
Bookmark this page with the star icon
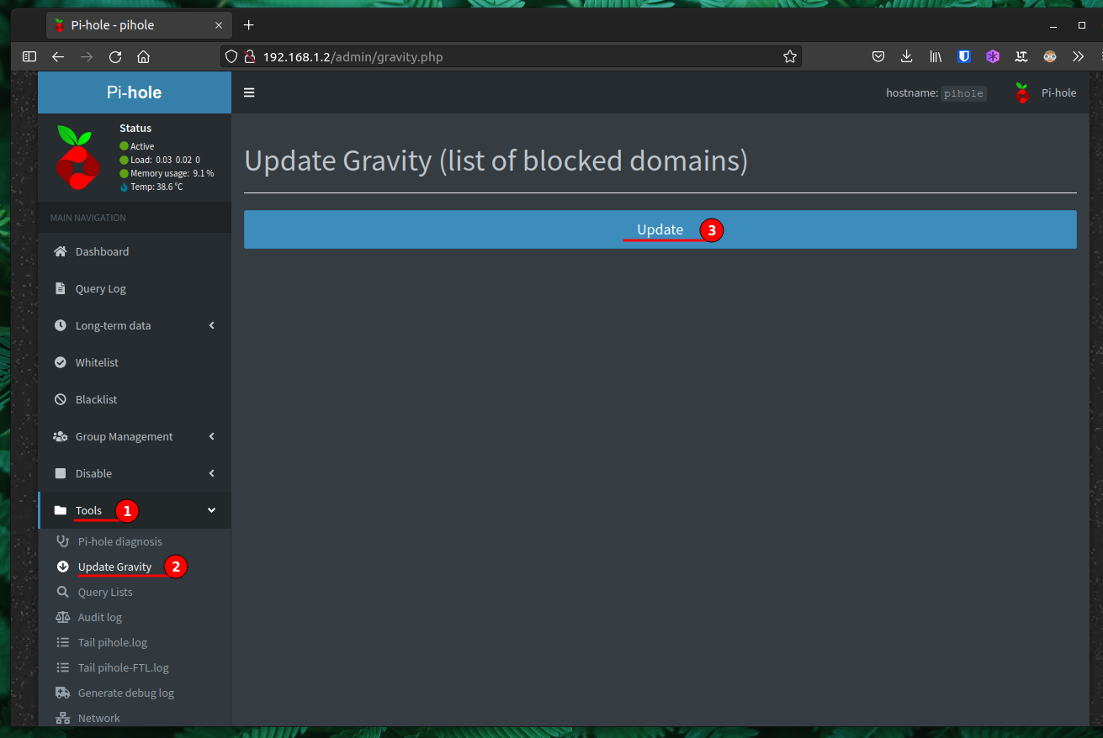point(789,56)
